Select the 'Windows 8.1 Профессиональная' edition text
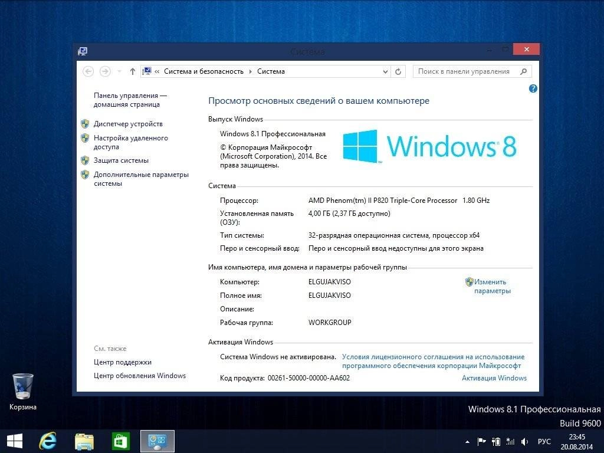Viewport: 604px width, 453px height. pyautogui.click(x=273, y=134)
